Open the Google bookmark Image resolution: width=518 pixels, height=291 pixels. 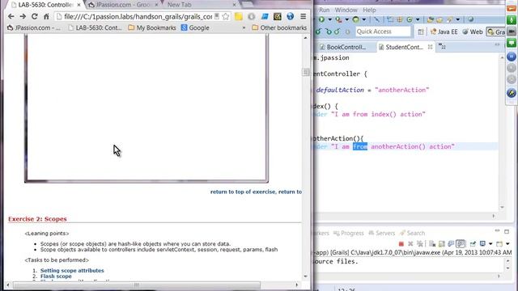195,27
